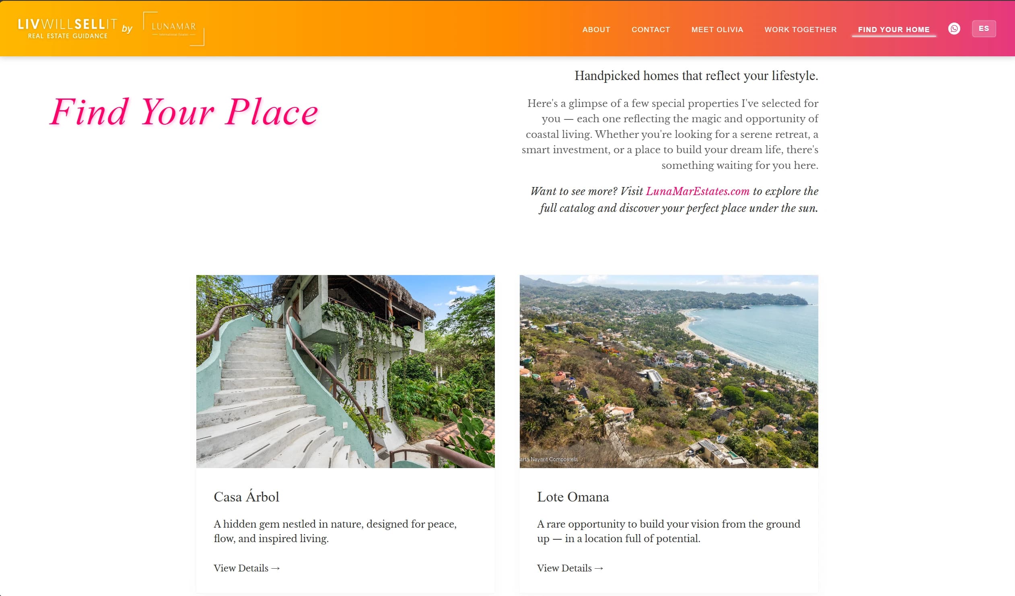Click the Find Your Place heading
Viewport: 1015px width, 596px height.
pos(184,112)
